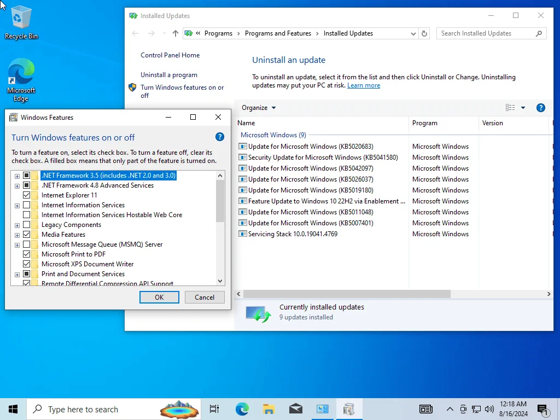560x420 pixels.
Task: Open the Uninstall a program link
Action: (168, 74)
